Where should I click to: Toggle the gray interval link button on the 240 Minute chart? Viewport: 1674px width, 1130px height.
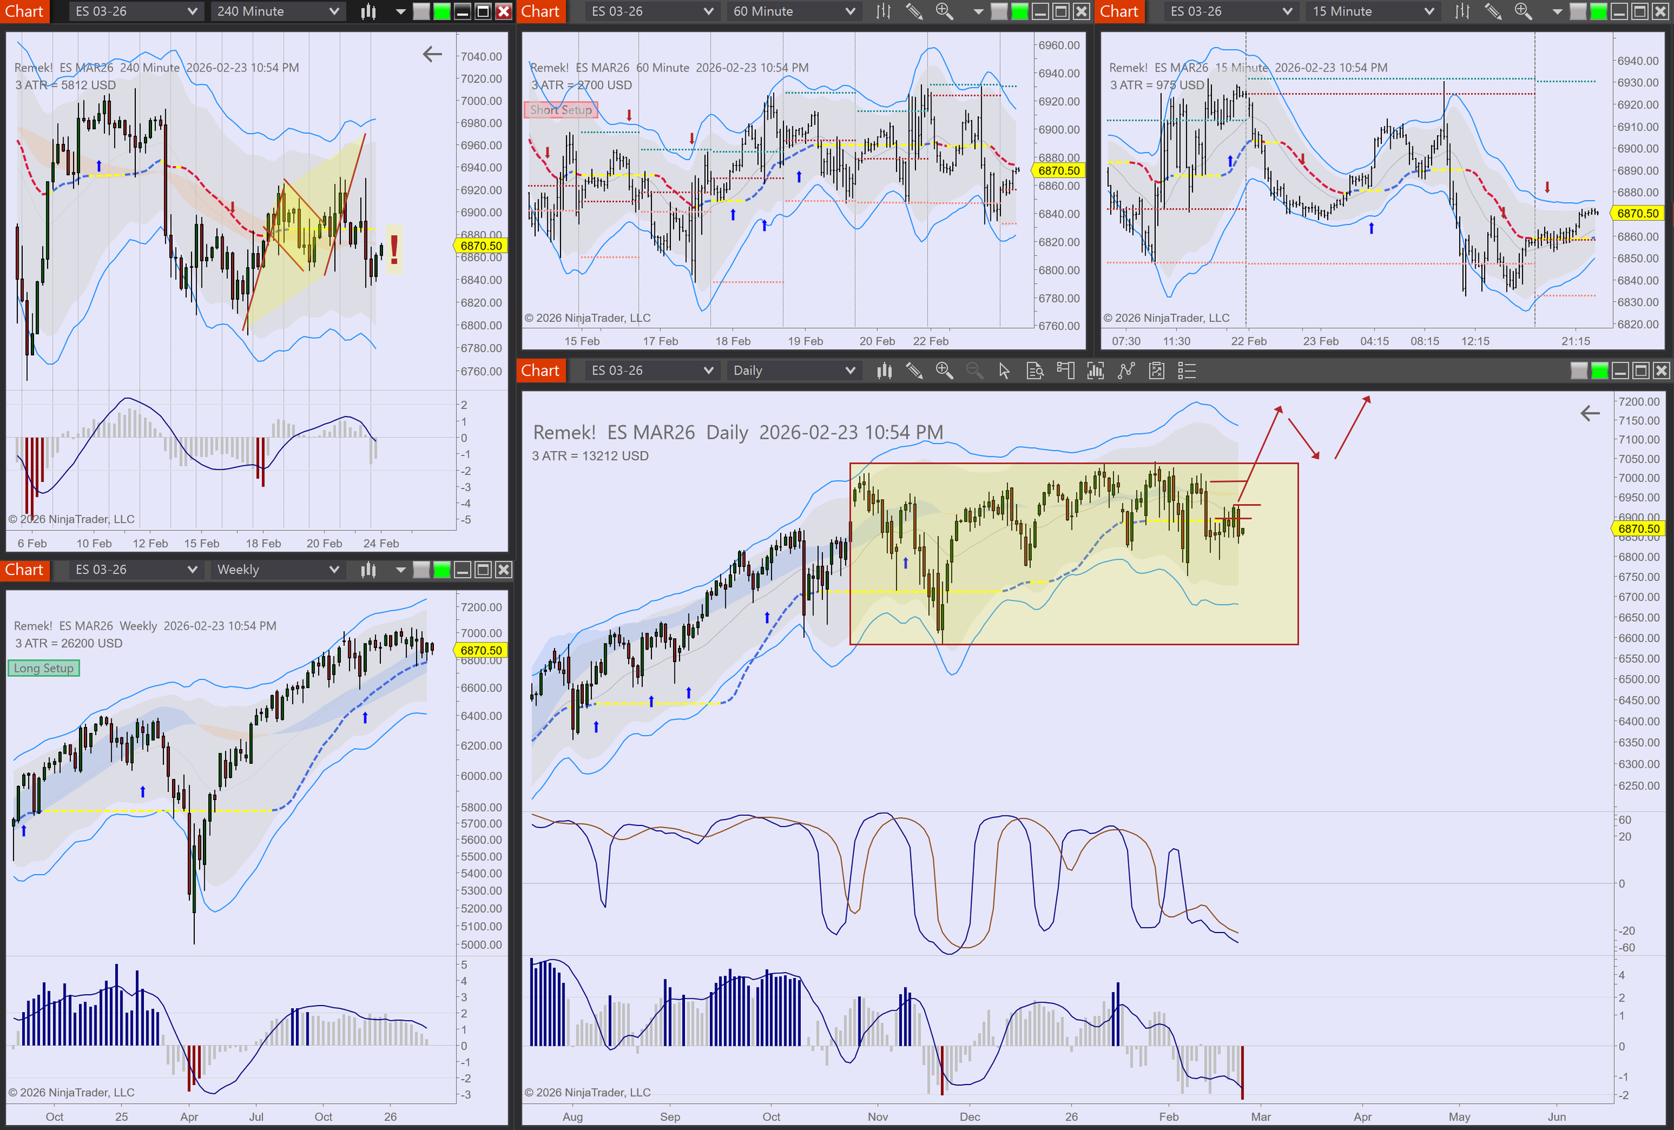click(x=421, y=11)
